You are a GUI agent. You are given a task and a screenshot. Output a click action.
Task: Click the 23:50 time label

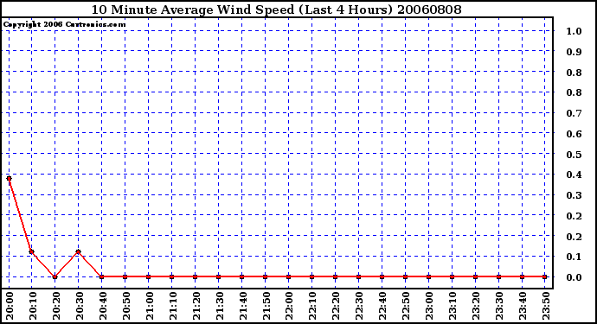coord(546,306)
